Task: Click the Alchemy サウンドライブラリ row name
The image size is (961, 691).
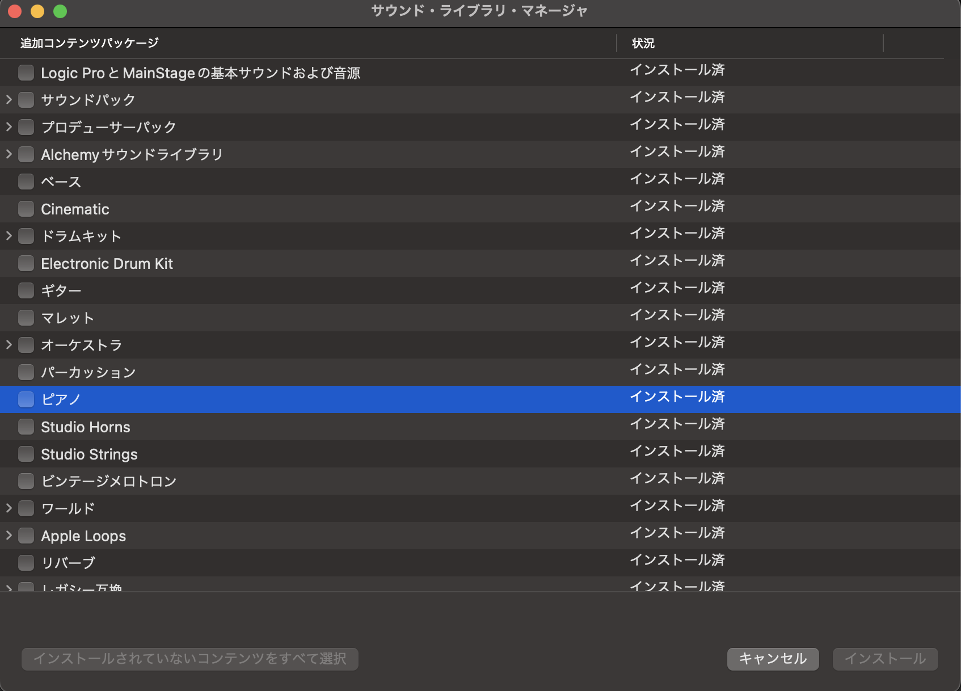Action: tap(132, 155)
